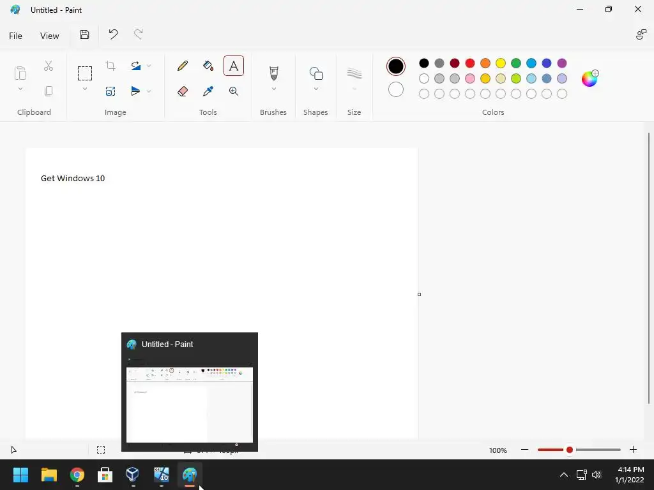Open the File menu
The width and height of the screenshot is (654, 490).
coord(15,36)
